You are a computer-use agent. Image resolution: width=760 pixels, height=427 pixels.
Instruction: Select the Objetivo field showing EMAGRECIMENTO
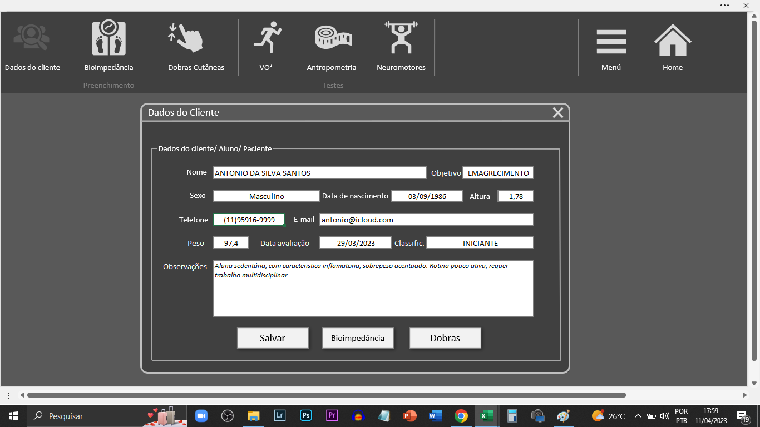[498, 173]
